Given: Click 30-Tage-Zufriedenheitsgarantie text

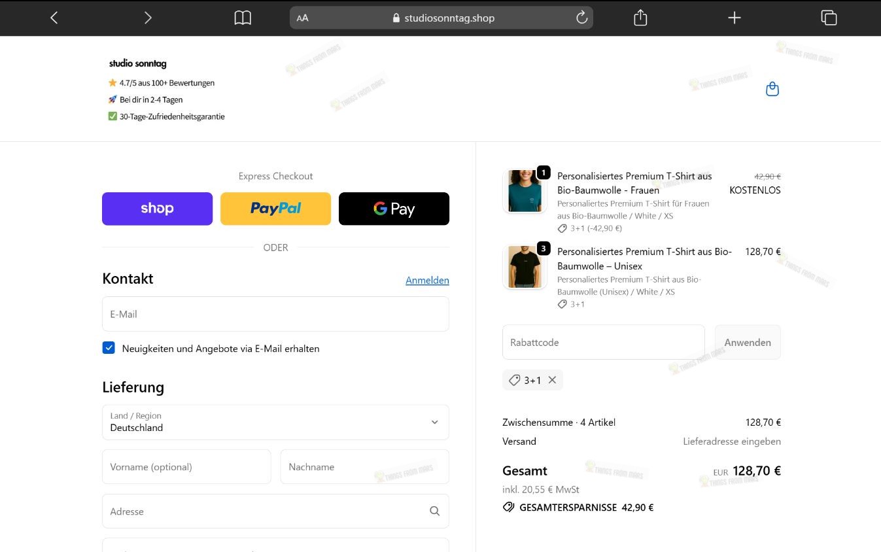Looking at the screenshot, I should click(172, 116).
